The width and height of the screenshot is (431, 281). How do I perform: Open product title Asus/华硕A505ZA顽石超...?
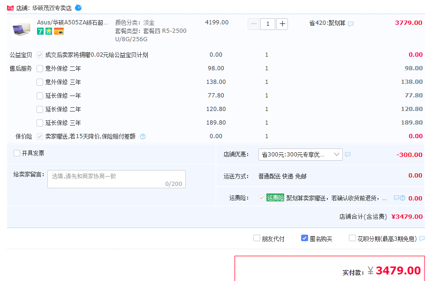point(73,22)
